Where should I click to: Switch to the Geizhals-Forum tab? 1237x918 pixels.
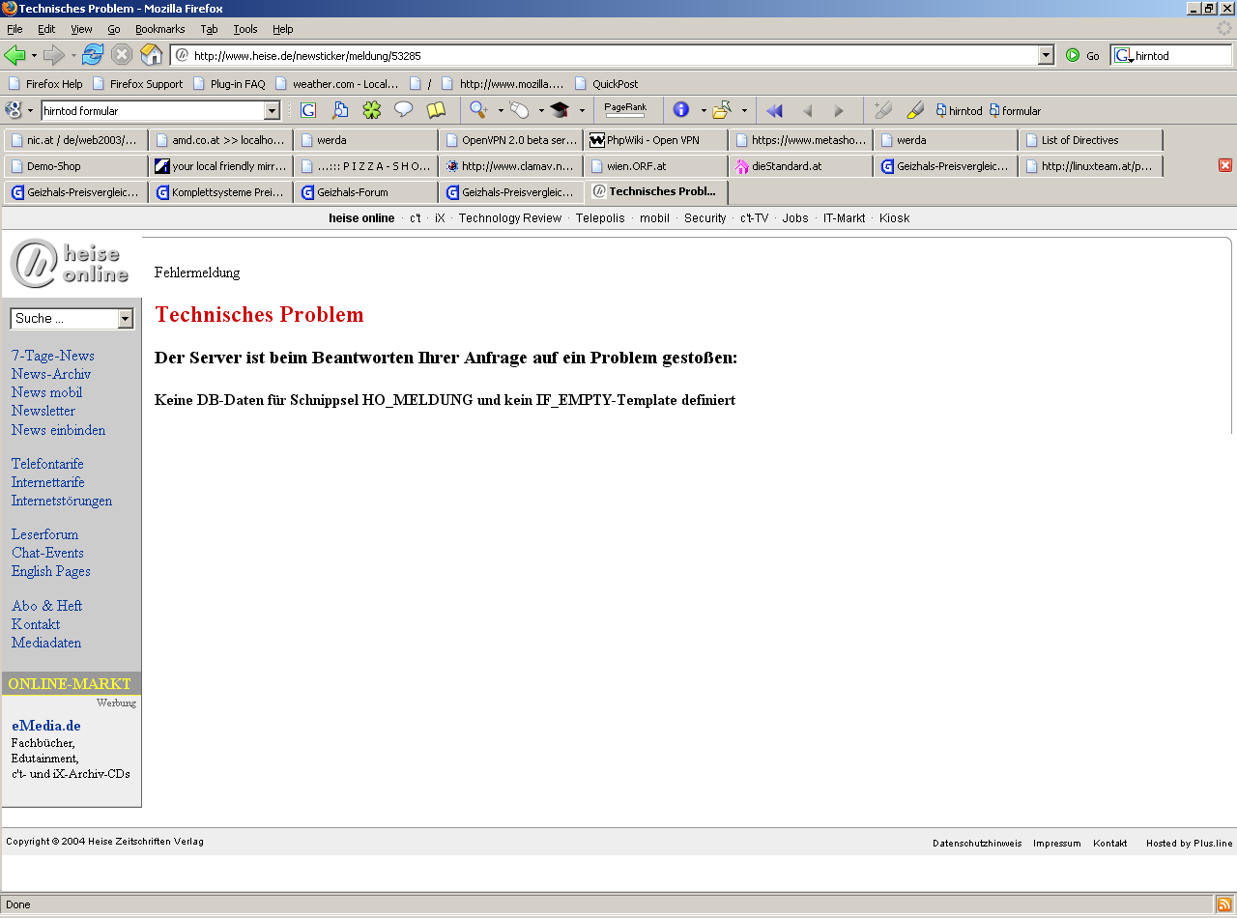pyautogui.click(x=365, y=192)
